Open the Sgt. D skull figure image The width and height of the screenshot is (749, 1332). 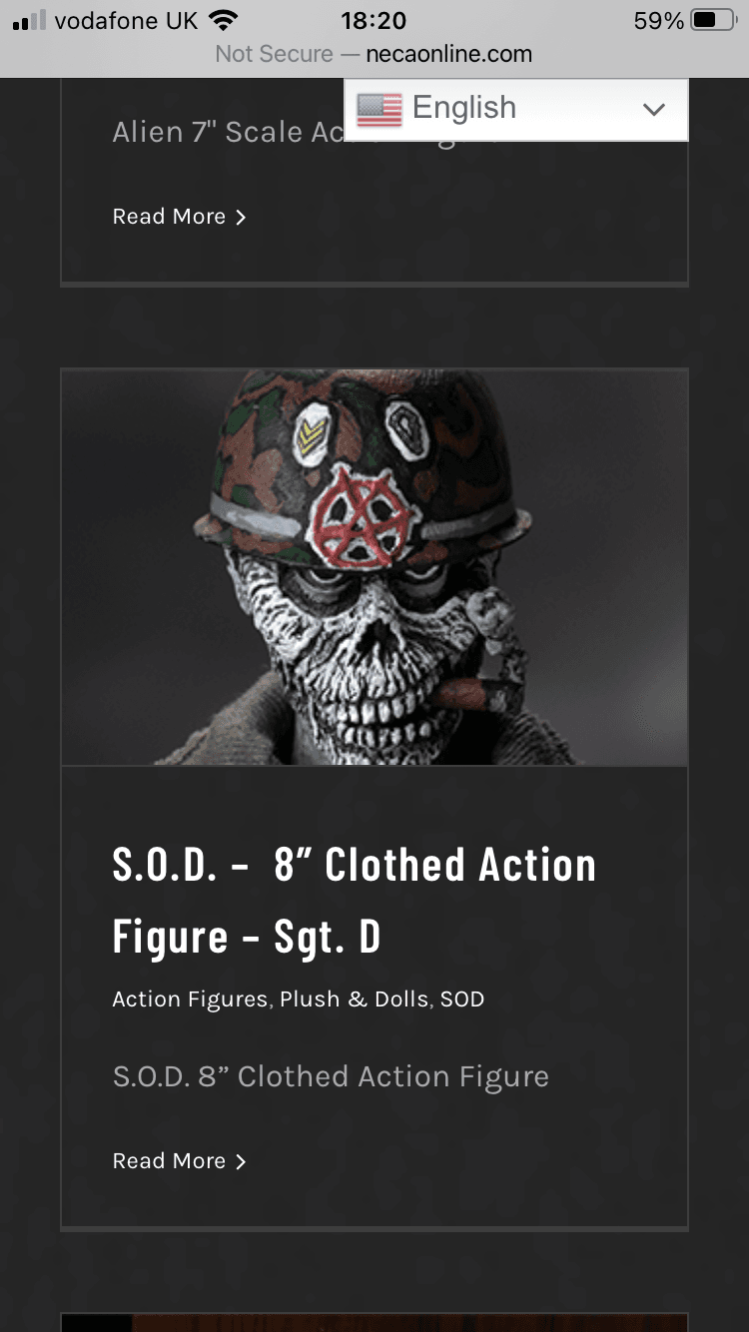(374, 567)
